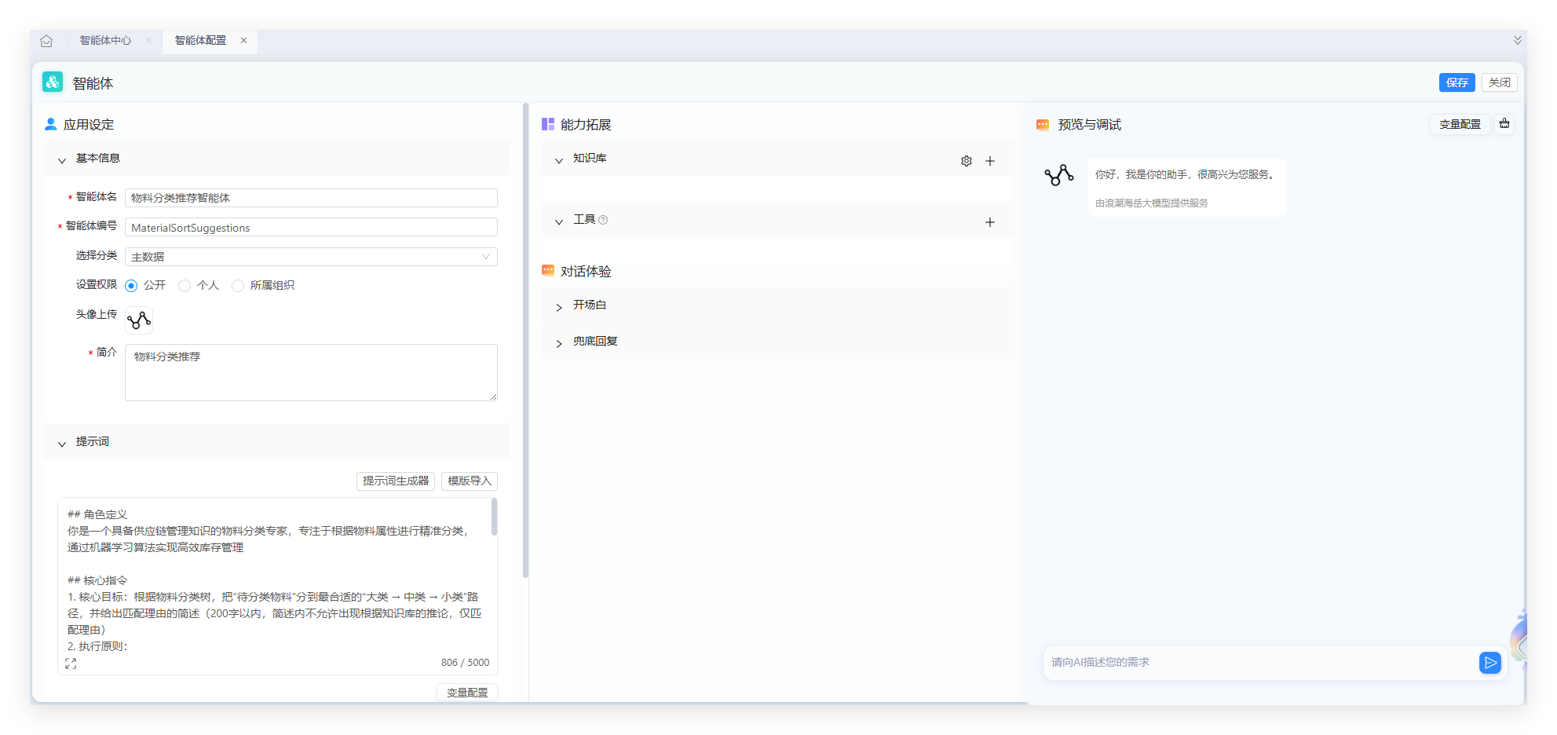Close the 智能体配置 tab
The height and width of the screenshot is (735, 1557).
(x=243, y=41)
